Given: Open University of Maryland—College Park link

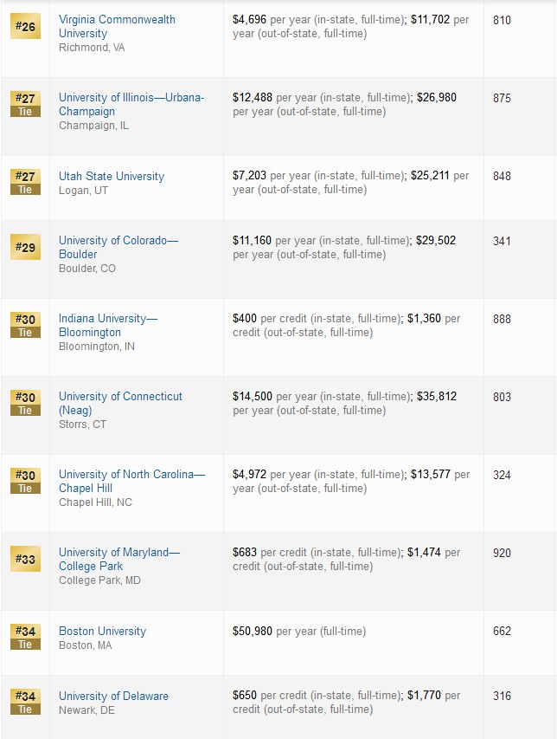Looking at the screenshot, I should [x=119, y=559].
